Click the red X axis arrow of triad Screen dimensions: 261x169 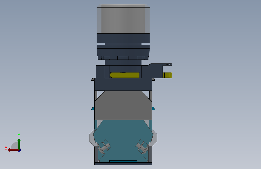13,150
